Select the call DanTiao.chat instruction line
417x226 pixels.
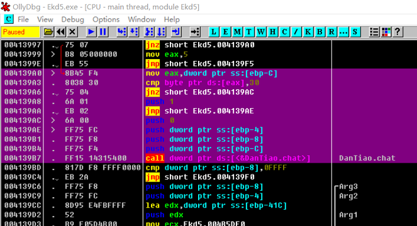[x=209, y=158]
